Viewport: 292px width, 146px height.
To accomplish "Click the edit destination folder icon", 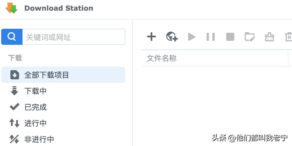I will tap(250, 37).
